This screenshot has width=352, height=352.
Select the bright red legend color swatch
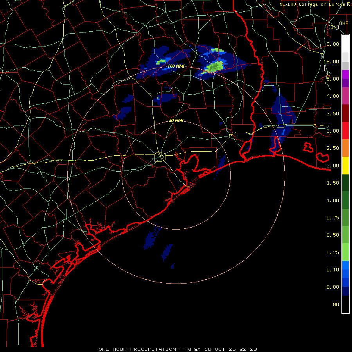click(345, 131)
